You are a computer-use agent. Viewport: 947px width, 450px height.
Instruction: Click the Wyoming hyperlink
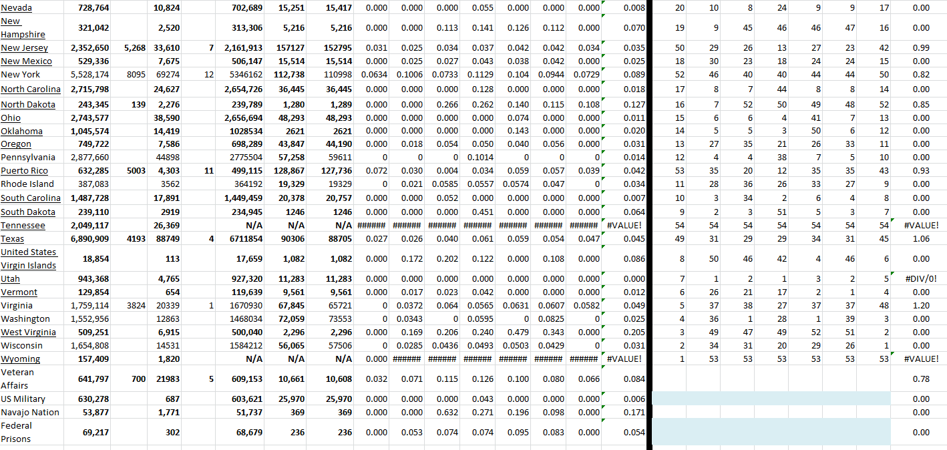[x=21, y=359]
